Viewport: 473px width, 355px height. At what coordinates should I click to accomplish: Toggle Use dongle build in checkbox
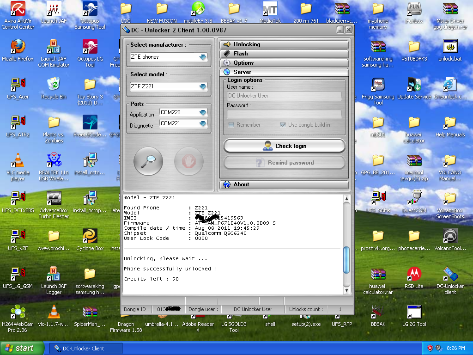point(283,125)
